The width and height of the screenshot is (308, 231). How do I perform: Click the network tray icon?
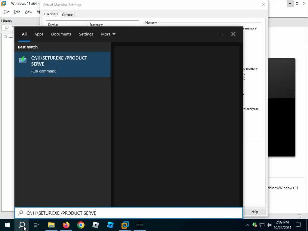(x=262, y=225)
